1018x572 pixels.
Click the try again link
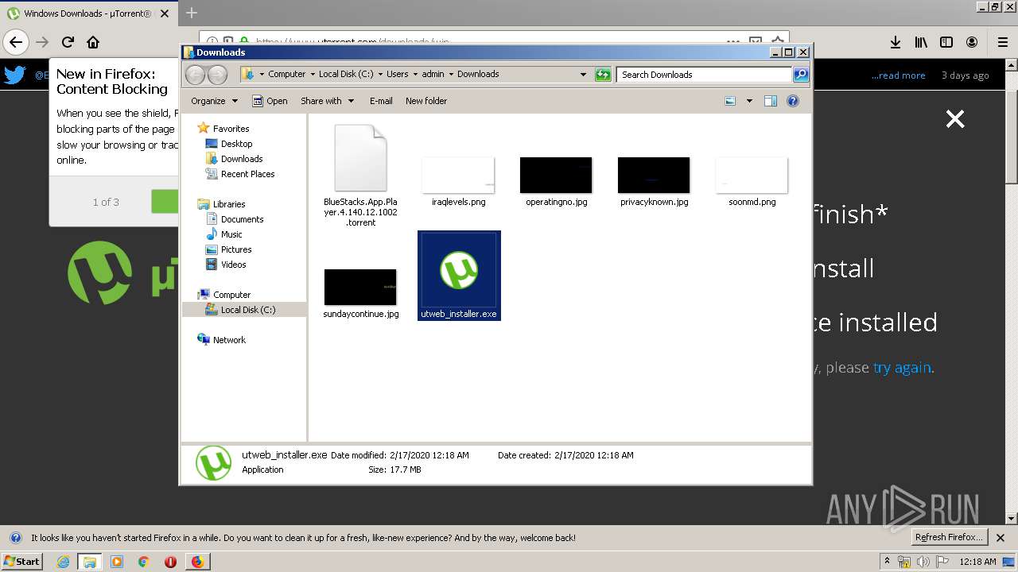(x=902, y=368)
